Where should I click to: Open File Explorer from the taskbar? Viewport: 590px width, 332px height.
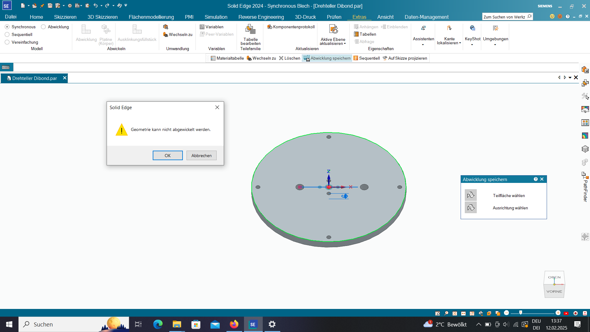pos(177,324)
